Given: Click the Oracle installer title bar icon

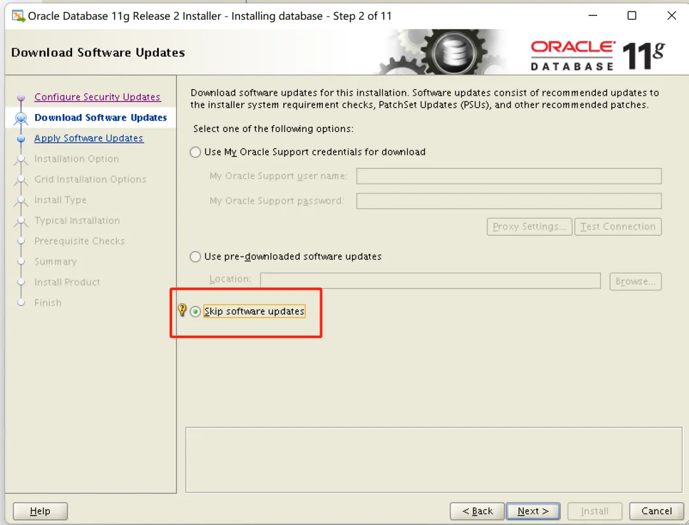Looking at the screenshot, I should pyautogui.click(x=18, y=16).
